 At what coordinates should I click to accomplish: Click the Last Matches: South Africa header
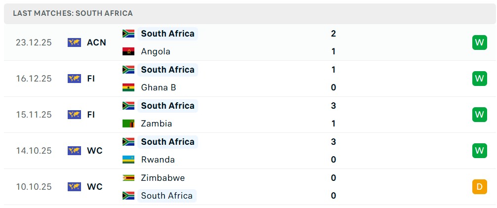pyautogui.click(x=73, y=13)
